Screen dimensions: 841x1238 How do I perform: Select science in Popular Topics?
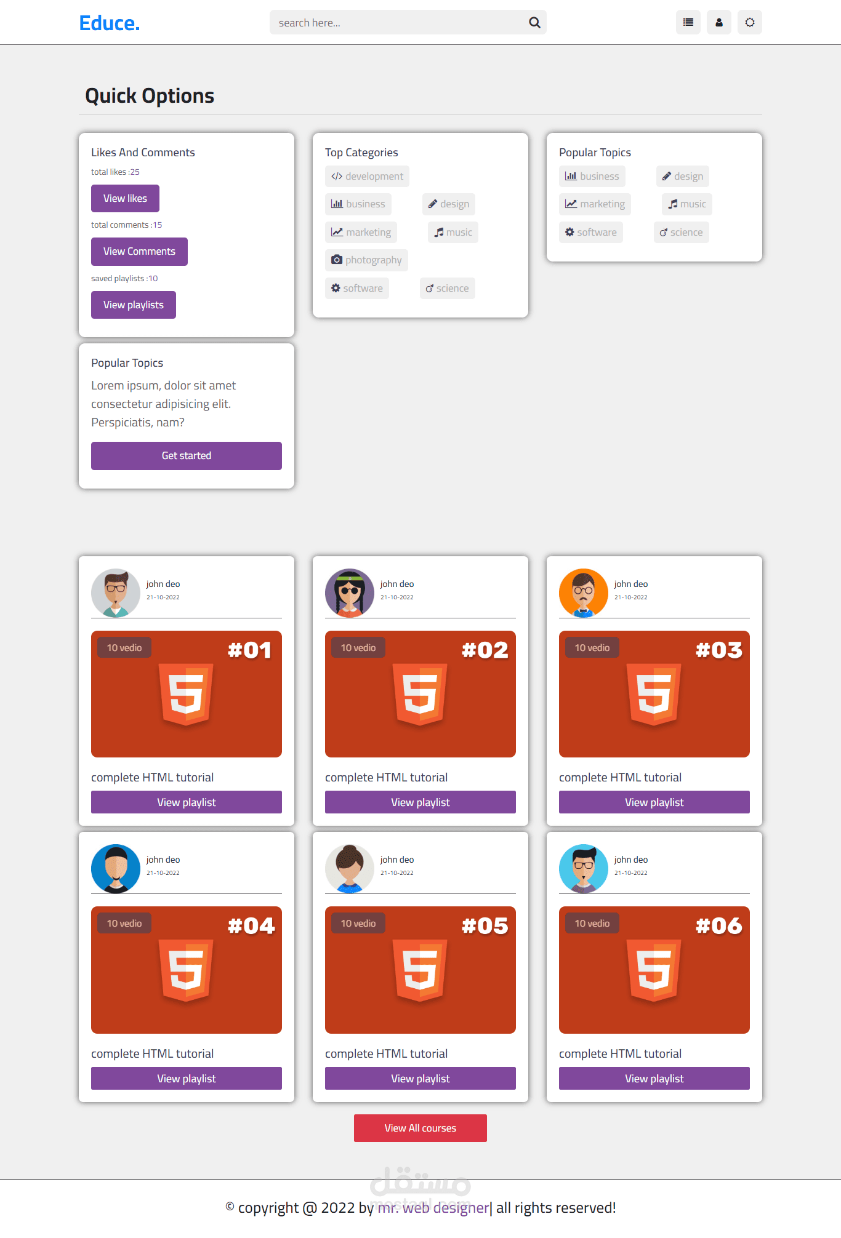point(682,232)
